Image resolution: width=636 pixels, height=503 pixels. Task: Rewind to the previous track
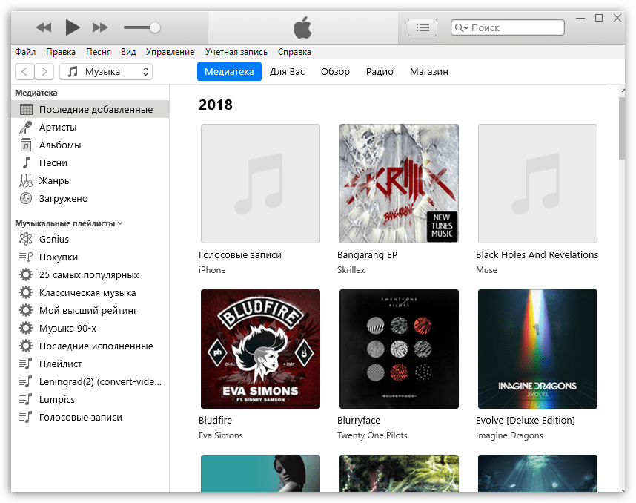[44, 27]
